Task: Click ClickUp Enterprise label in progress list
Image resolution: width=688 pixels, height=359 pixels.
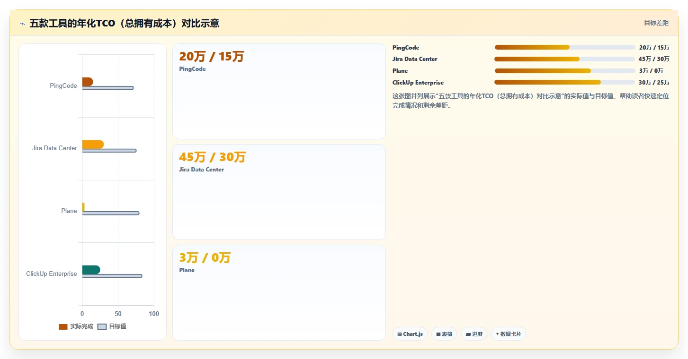Action: (x=418, y=82)
